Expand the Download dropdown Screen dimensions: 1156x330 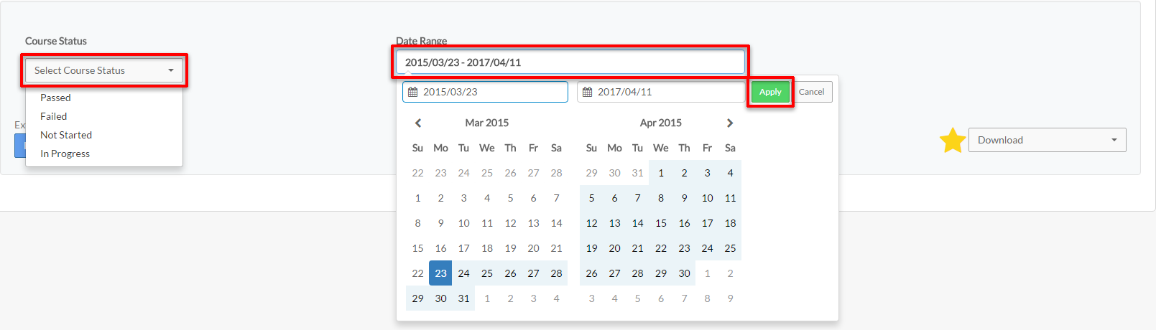click(x=1047, y=140)
